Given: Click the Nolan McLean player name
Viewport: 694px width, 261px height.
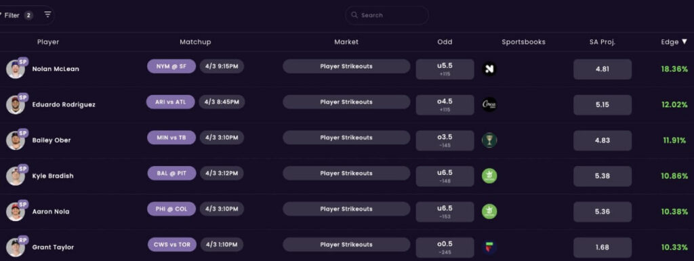Looking at the screenshot, I should tap(56, 69).
